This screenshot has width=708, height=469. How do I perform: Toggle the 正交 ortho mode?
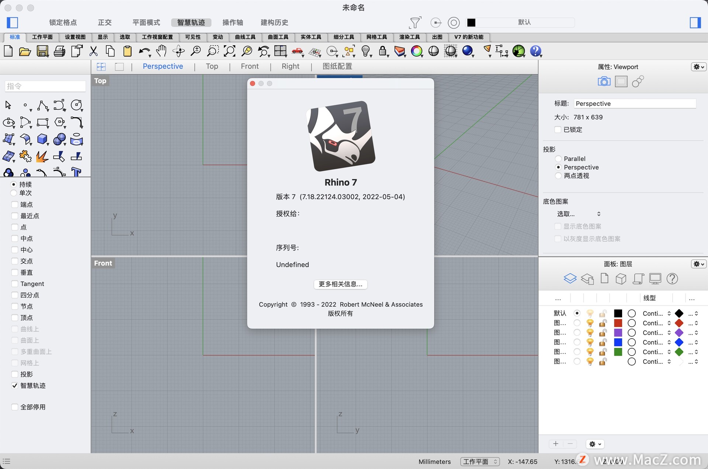[105, 22]
